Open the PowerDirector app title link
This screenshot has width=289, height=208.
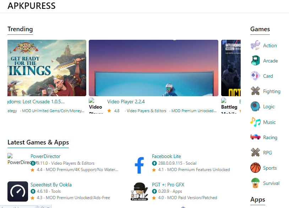(45, 156)
